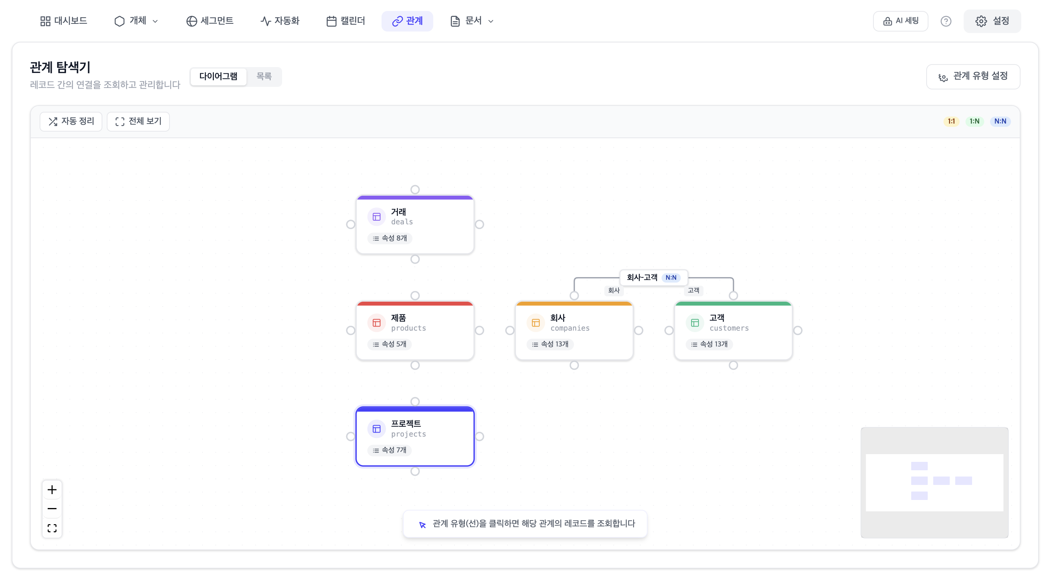Toggle the N:N relationship filter chip

1000,121
